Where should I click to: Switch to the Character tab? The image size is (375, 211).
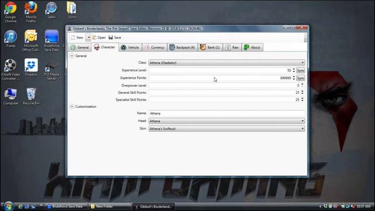coord(105,47)
